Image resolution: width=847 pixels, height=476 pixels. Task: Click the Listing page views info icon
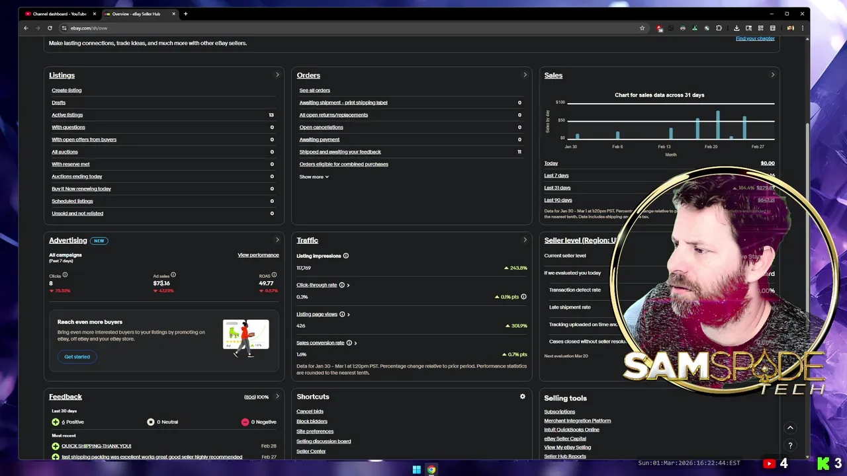pos(342,314)
